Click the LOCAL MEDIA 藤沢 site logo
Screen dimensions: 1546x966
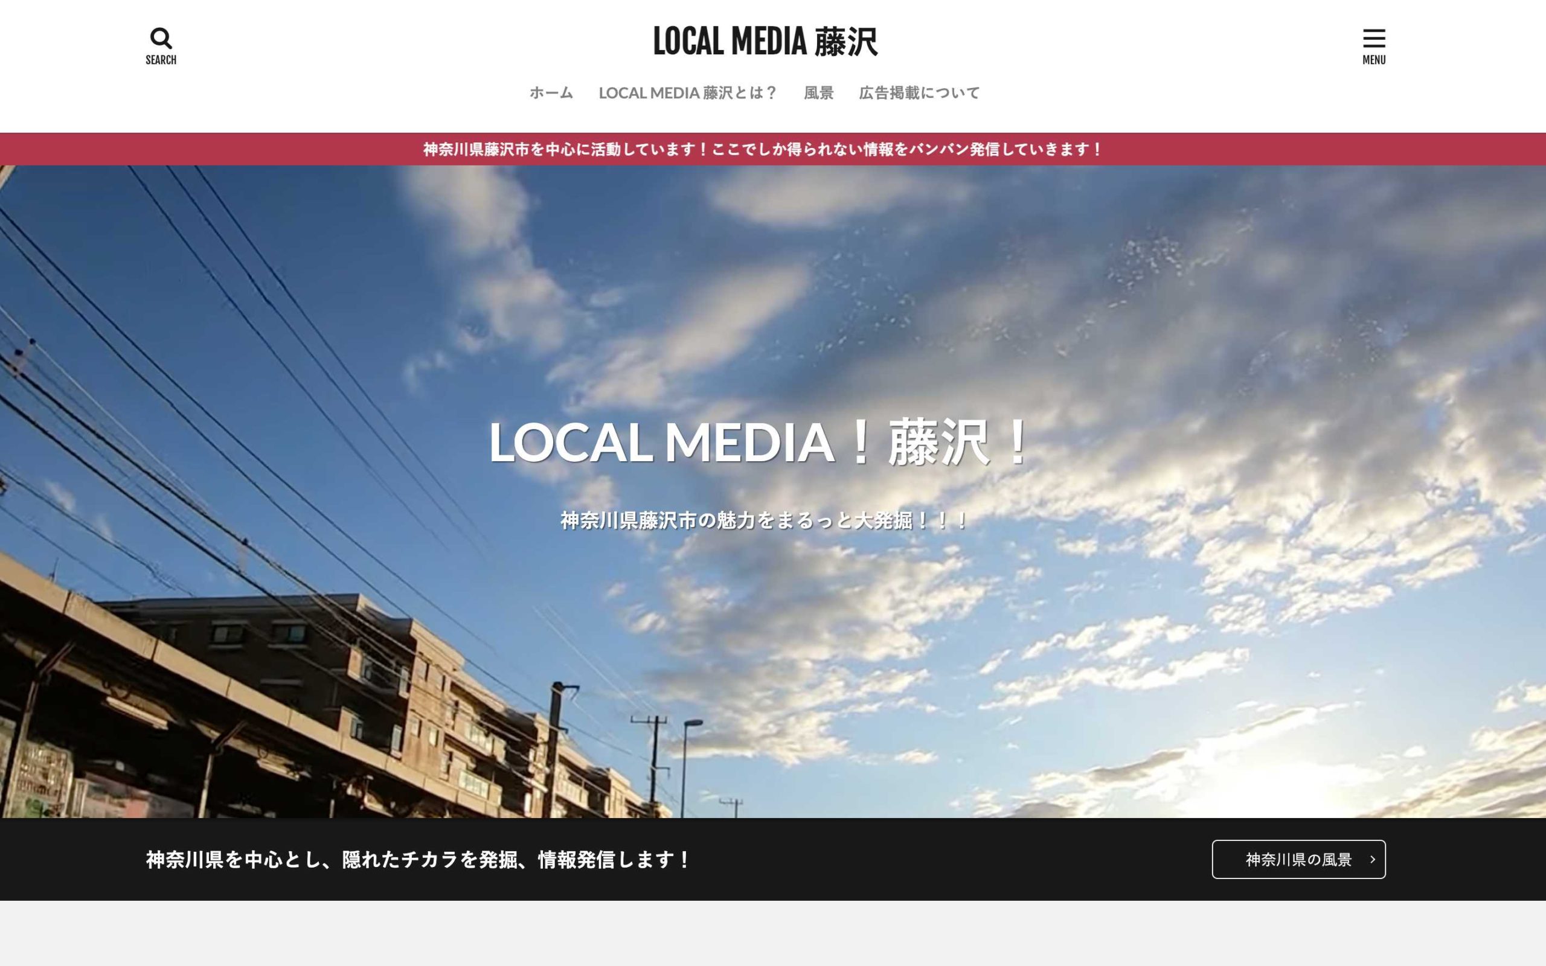coord(765,42)
